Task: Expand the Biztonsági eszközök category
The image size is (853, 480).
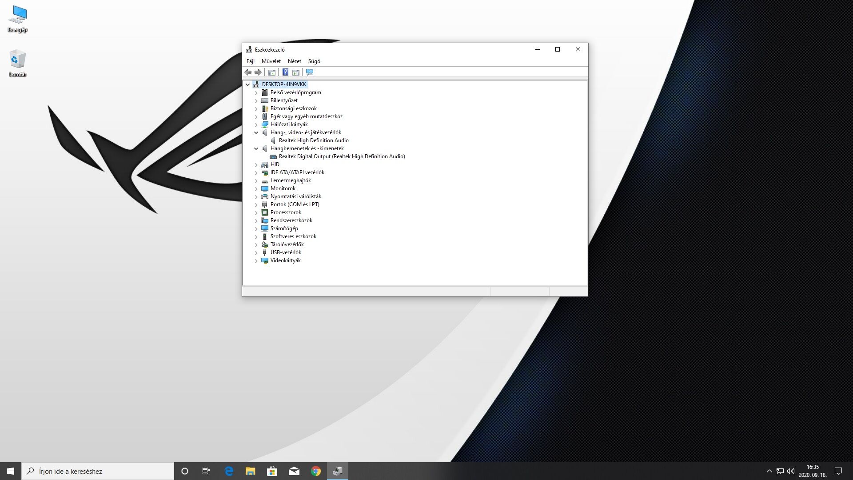Action: point(256,108)
